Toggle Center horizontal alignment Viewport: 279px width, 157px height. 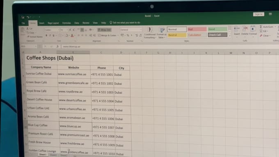(82, 35)
